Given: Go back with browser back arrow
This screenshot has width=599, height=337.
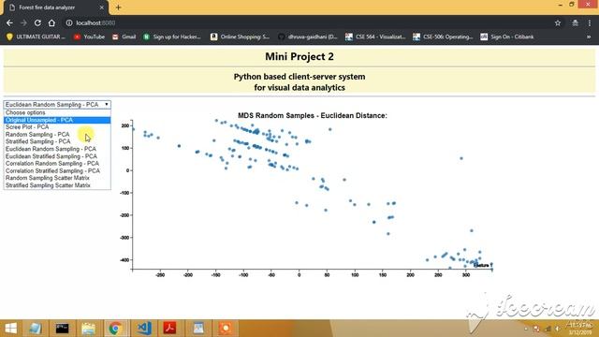Looking at the screenshot, I should pos(9,22).
